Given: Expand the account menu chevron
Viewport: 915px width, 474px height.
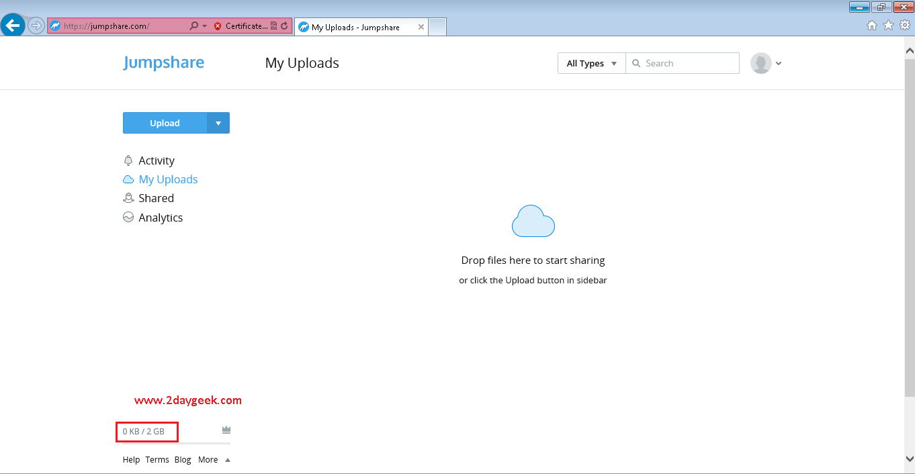Looking at the screenshot, I should tap(779, 64).
